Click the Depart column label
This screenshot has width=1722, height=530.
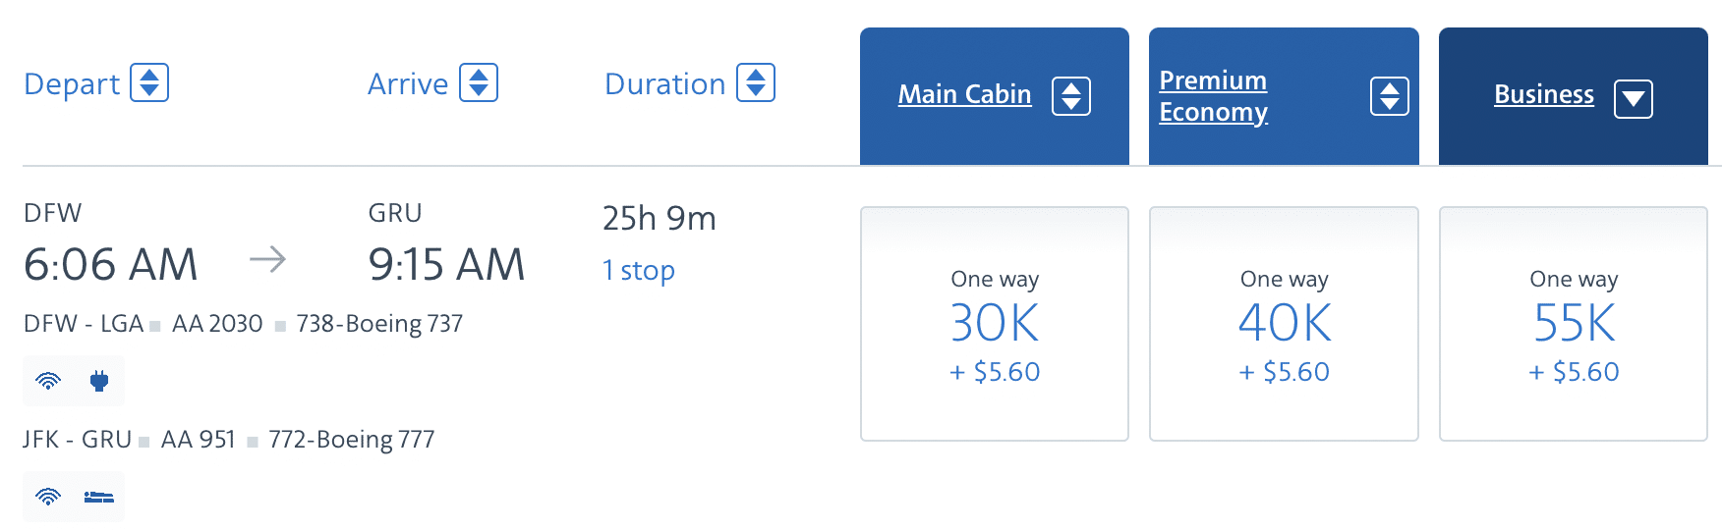[x=72, y=84]
